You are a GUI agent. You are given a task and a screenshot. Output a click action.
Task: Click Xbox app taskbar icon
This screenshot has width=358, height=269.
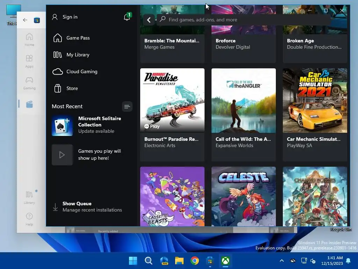pyautogui.click(x=225, y=261)
